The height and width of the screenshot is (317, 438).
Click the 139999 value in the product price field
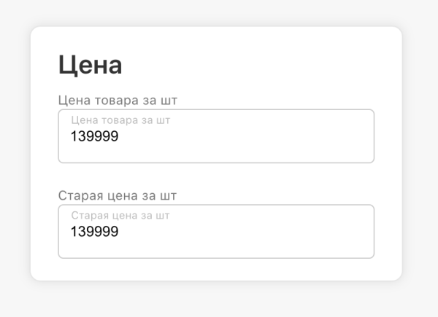[x=94, y=136]
